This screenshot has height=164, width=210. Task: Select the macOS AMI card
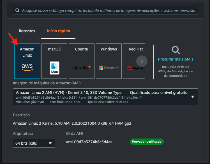pyautogui.click(x=54, y=61)
